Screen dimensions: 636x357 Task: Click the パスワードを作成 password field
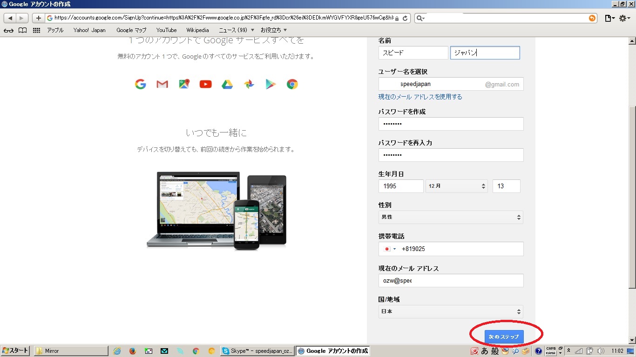[x=451, y=124]
